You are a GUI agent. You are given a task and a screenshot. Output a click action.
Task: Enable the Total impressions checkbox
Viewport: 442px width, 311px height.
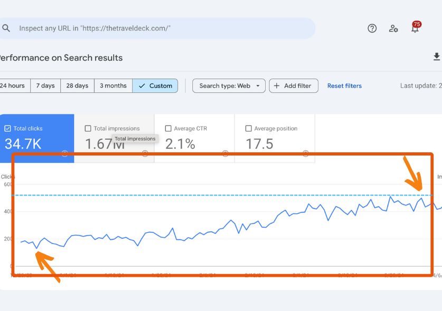click(88, 129)
